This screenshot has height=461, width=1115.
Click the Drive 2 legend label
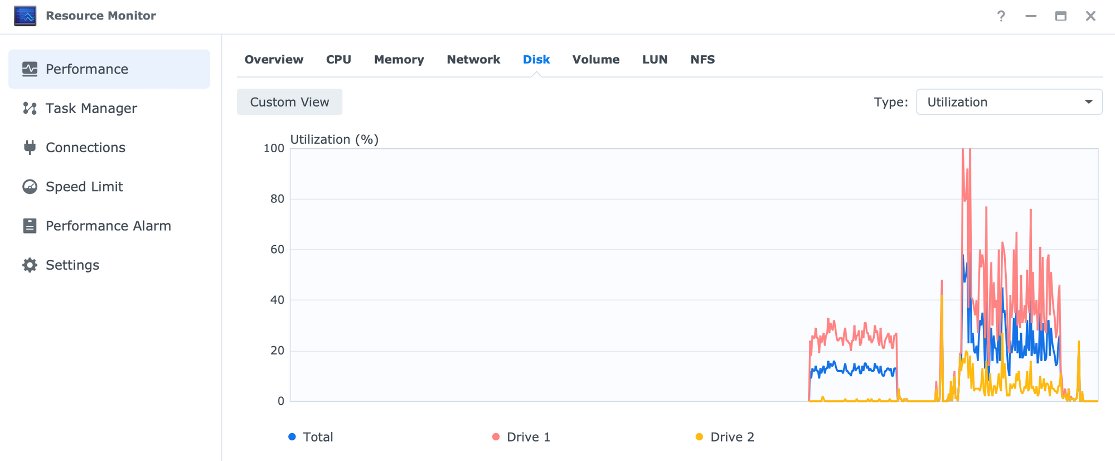(x=732, y=437)
